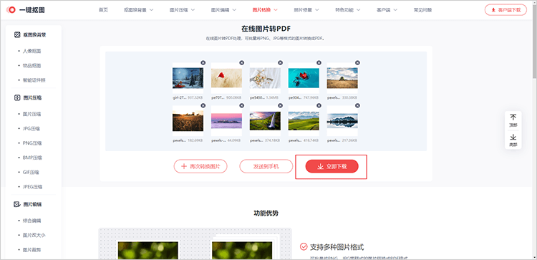Open 综合编辑 in the sidebar
This screenshot has height=260, width=537.
click(x=32, y=221)
